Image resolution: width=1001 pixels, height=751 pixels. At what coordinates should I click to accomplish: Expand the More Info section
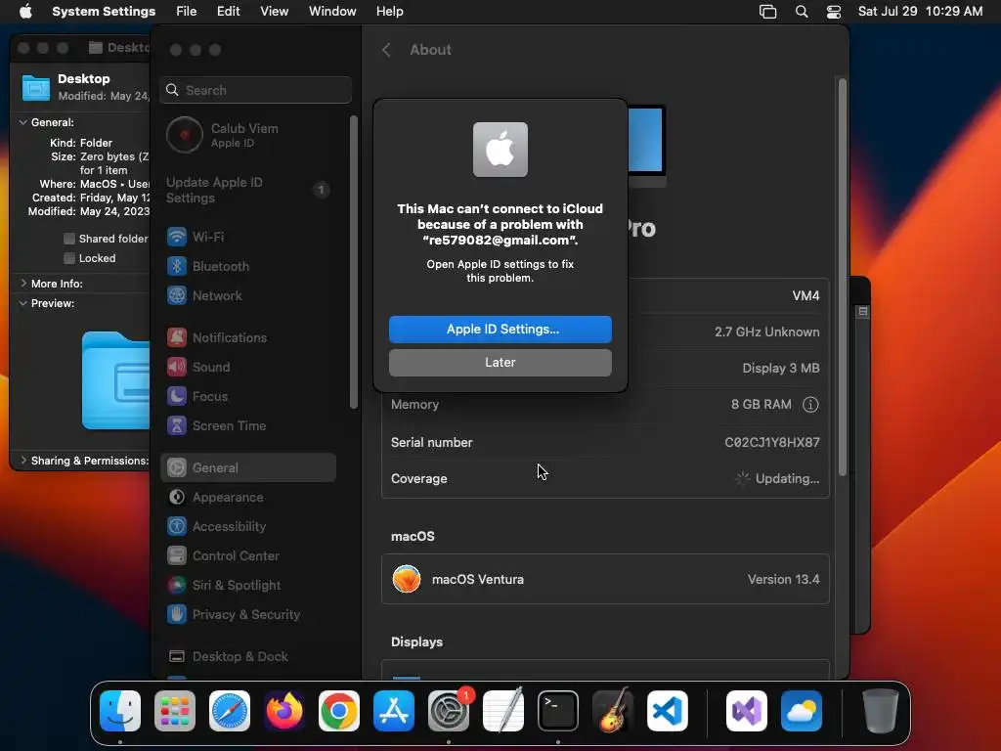point(23,283)
